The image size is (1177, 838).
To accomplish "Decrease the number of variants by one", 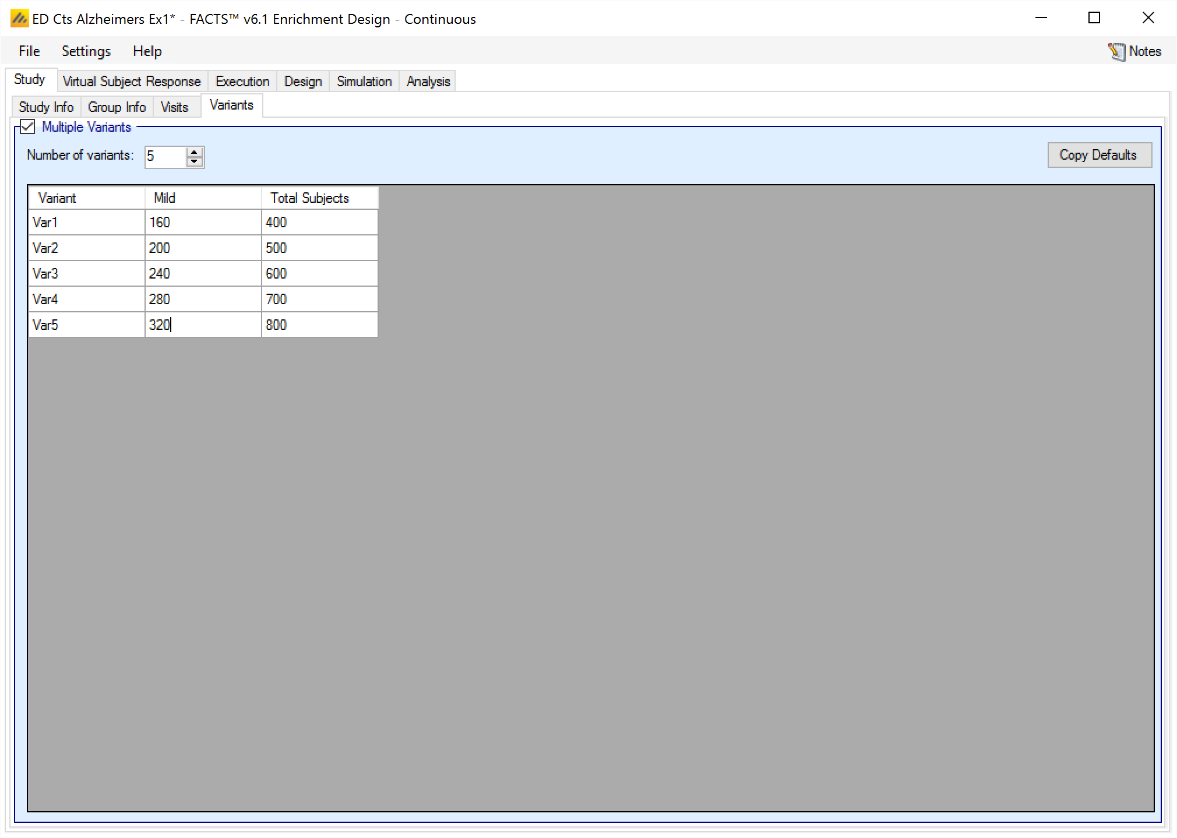I will point(195,161).
